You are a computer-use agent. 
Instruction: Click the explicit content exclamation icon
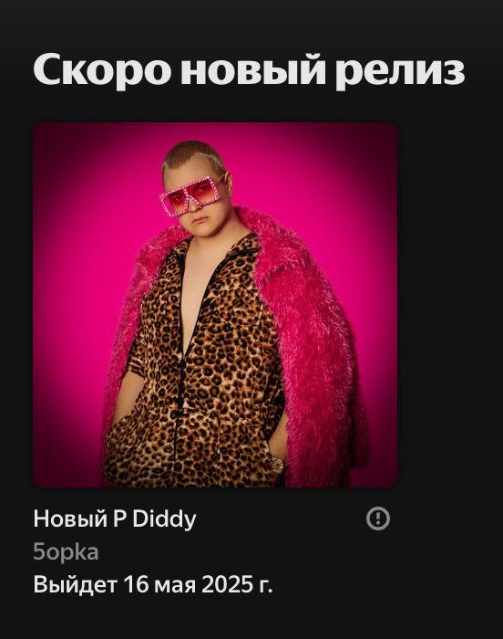click(x=378, y=519)
